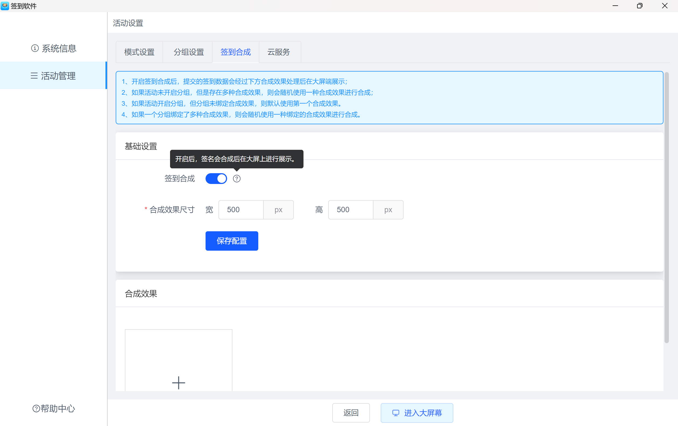The width and height of the screenshot is (678, 426).
Task: Click the 高 height input field
Action: (x=350, y=210)
